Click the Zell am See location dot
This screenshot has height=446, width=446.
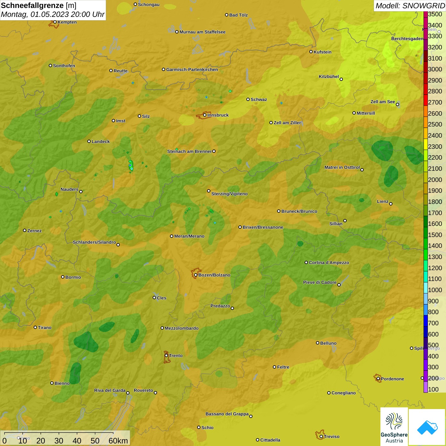(x=397, y=104)
